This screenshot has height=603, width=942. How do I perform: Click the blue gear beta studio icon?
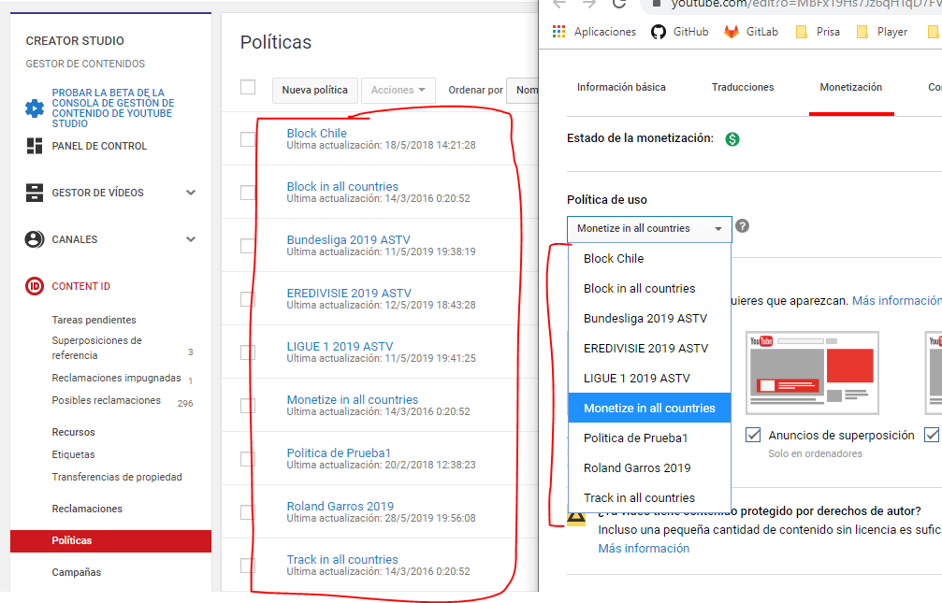tap(35, 108)
